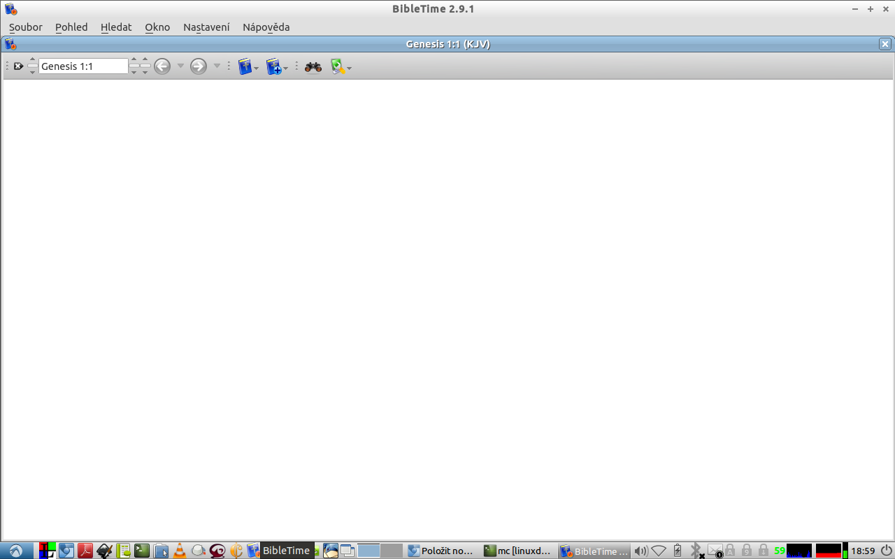Open the Wi-Fi network tray icon
The width and height of the screenshot is (895, 559).
click(x=659, y=551)
